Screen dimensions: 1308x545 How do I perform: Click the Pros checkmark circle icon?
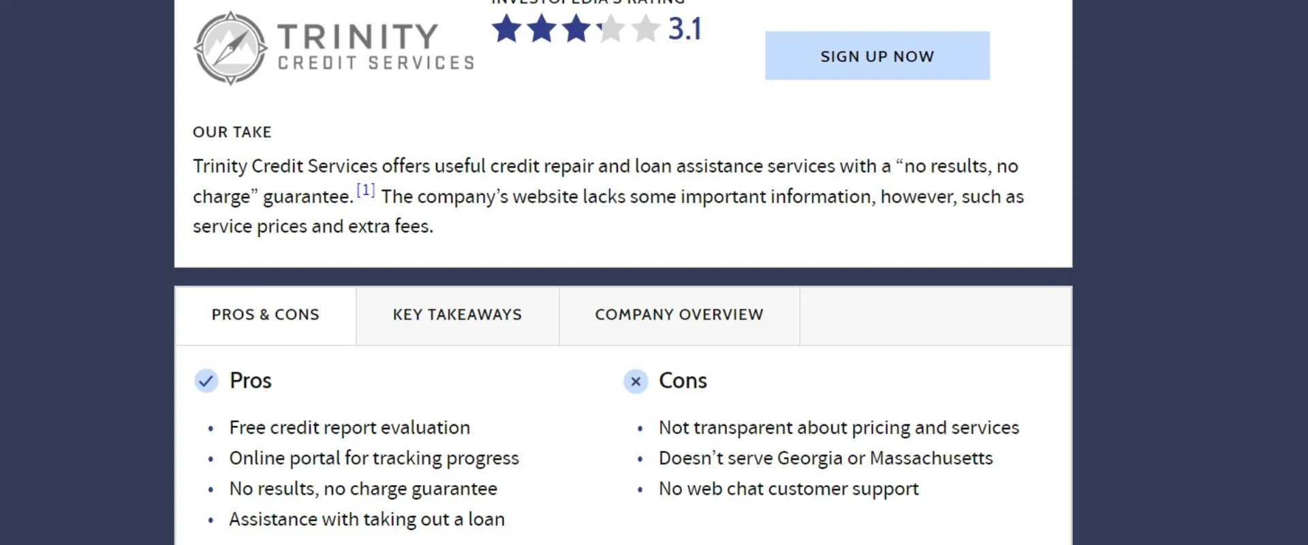(x=206, y=381)
